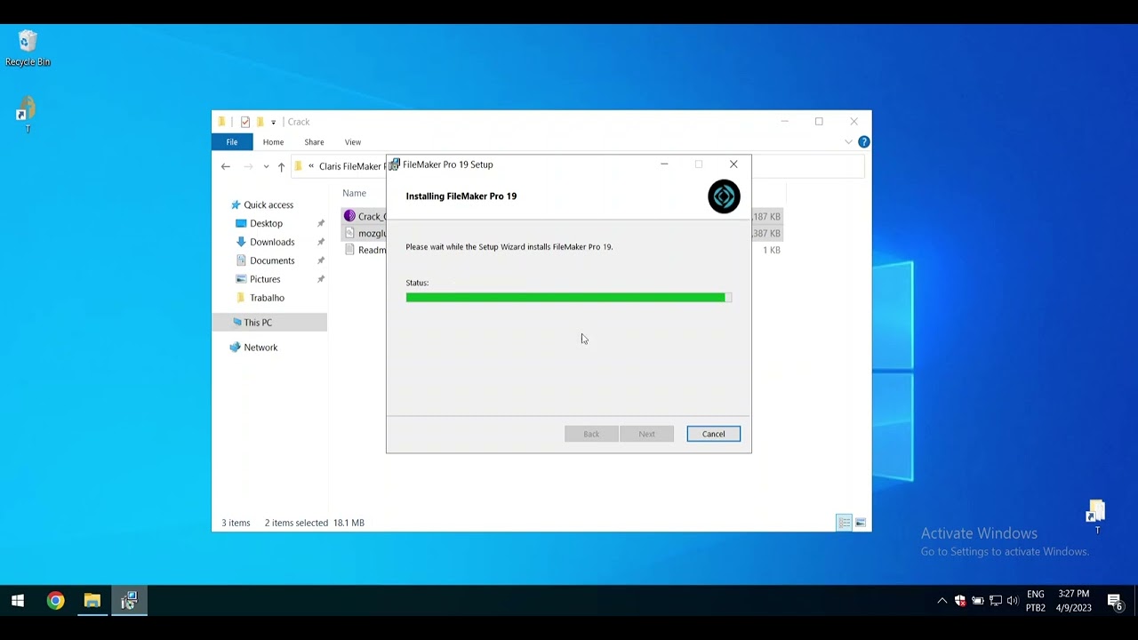Switch to details view in Explorer
Image resolution: width=1138 pixels, height=640 pixels.
(845, 523)
